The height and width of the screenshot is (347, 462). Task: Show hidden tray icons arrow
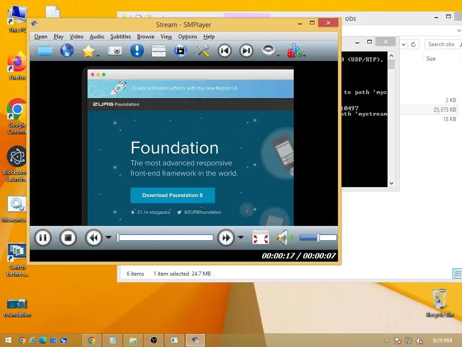[x=387, y=341]
